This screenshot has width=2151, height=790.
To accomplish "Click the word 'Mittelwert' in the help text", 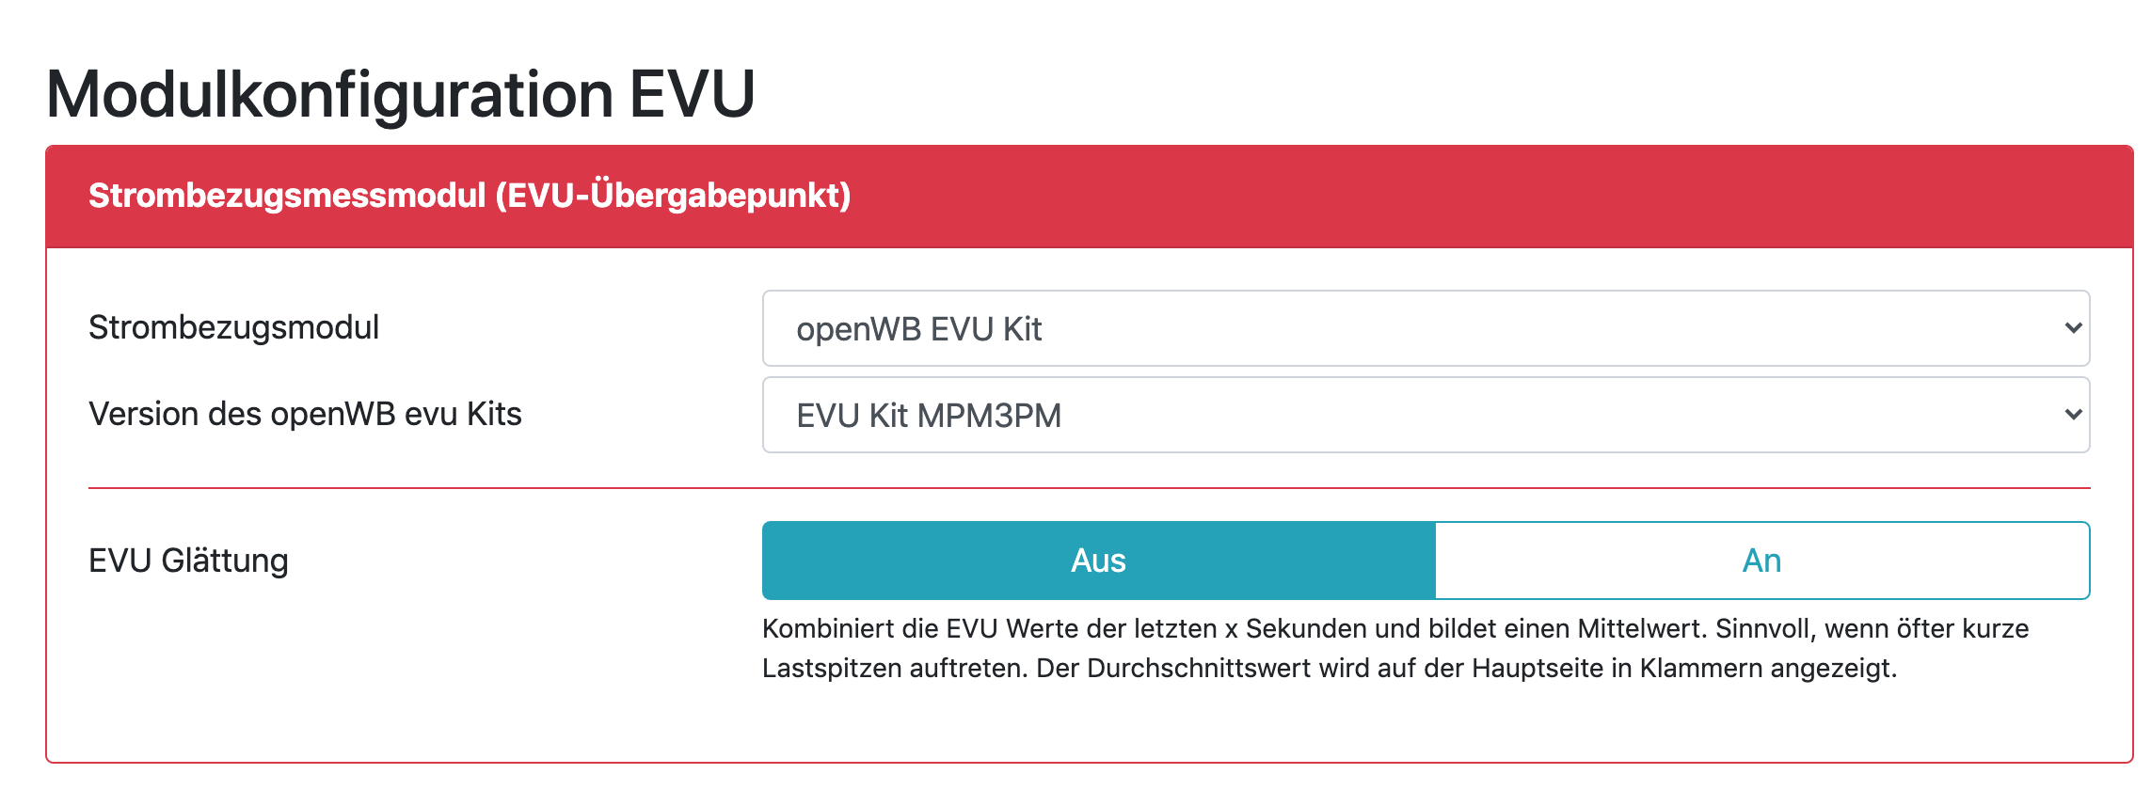I will pyautogui.click(x=1640, y=628).
